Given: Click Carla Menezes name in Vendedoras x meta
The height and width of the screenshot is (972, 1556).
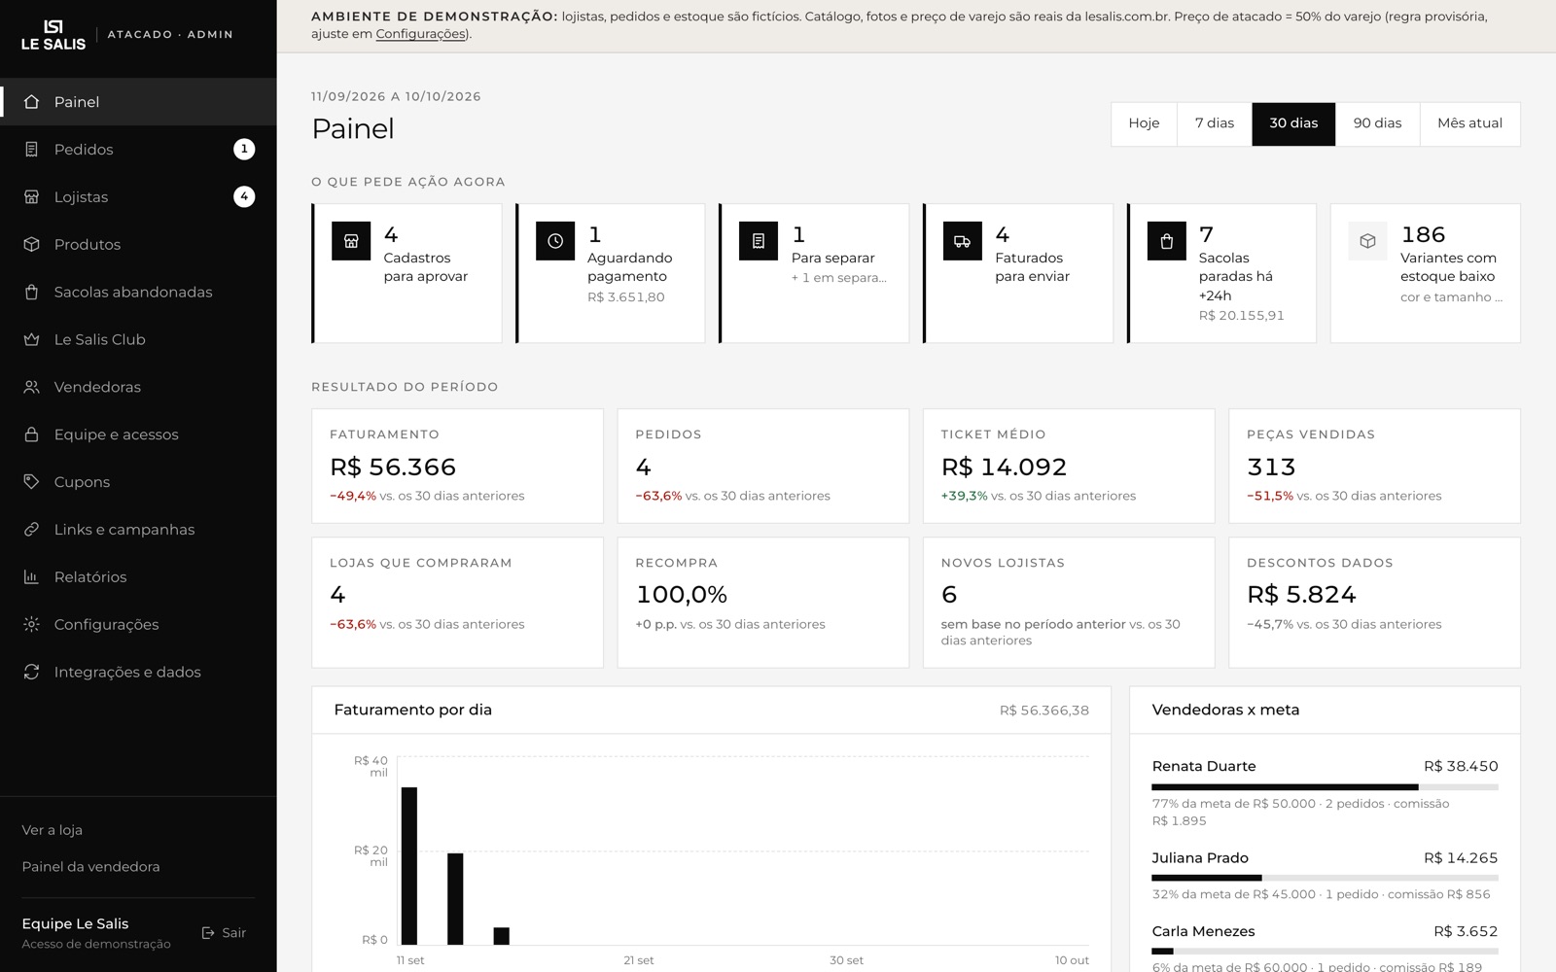Looking at the screenshot, I should 1203,931.
